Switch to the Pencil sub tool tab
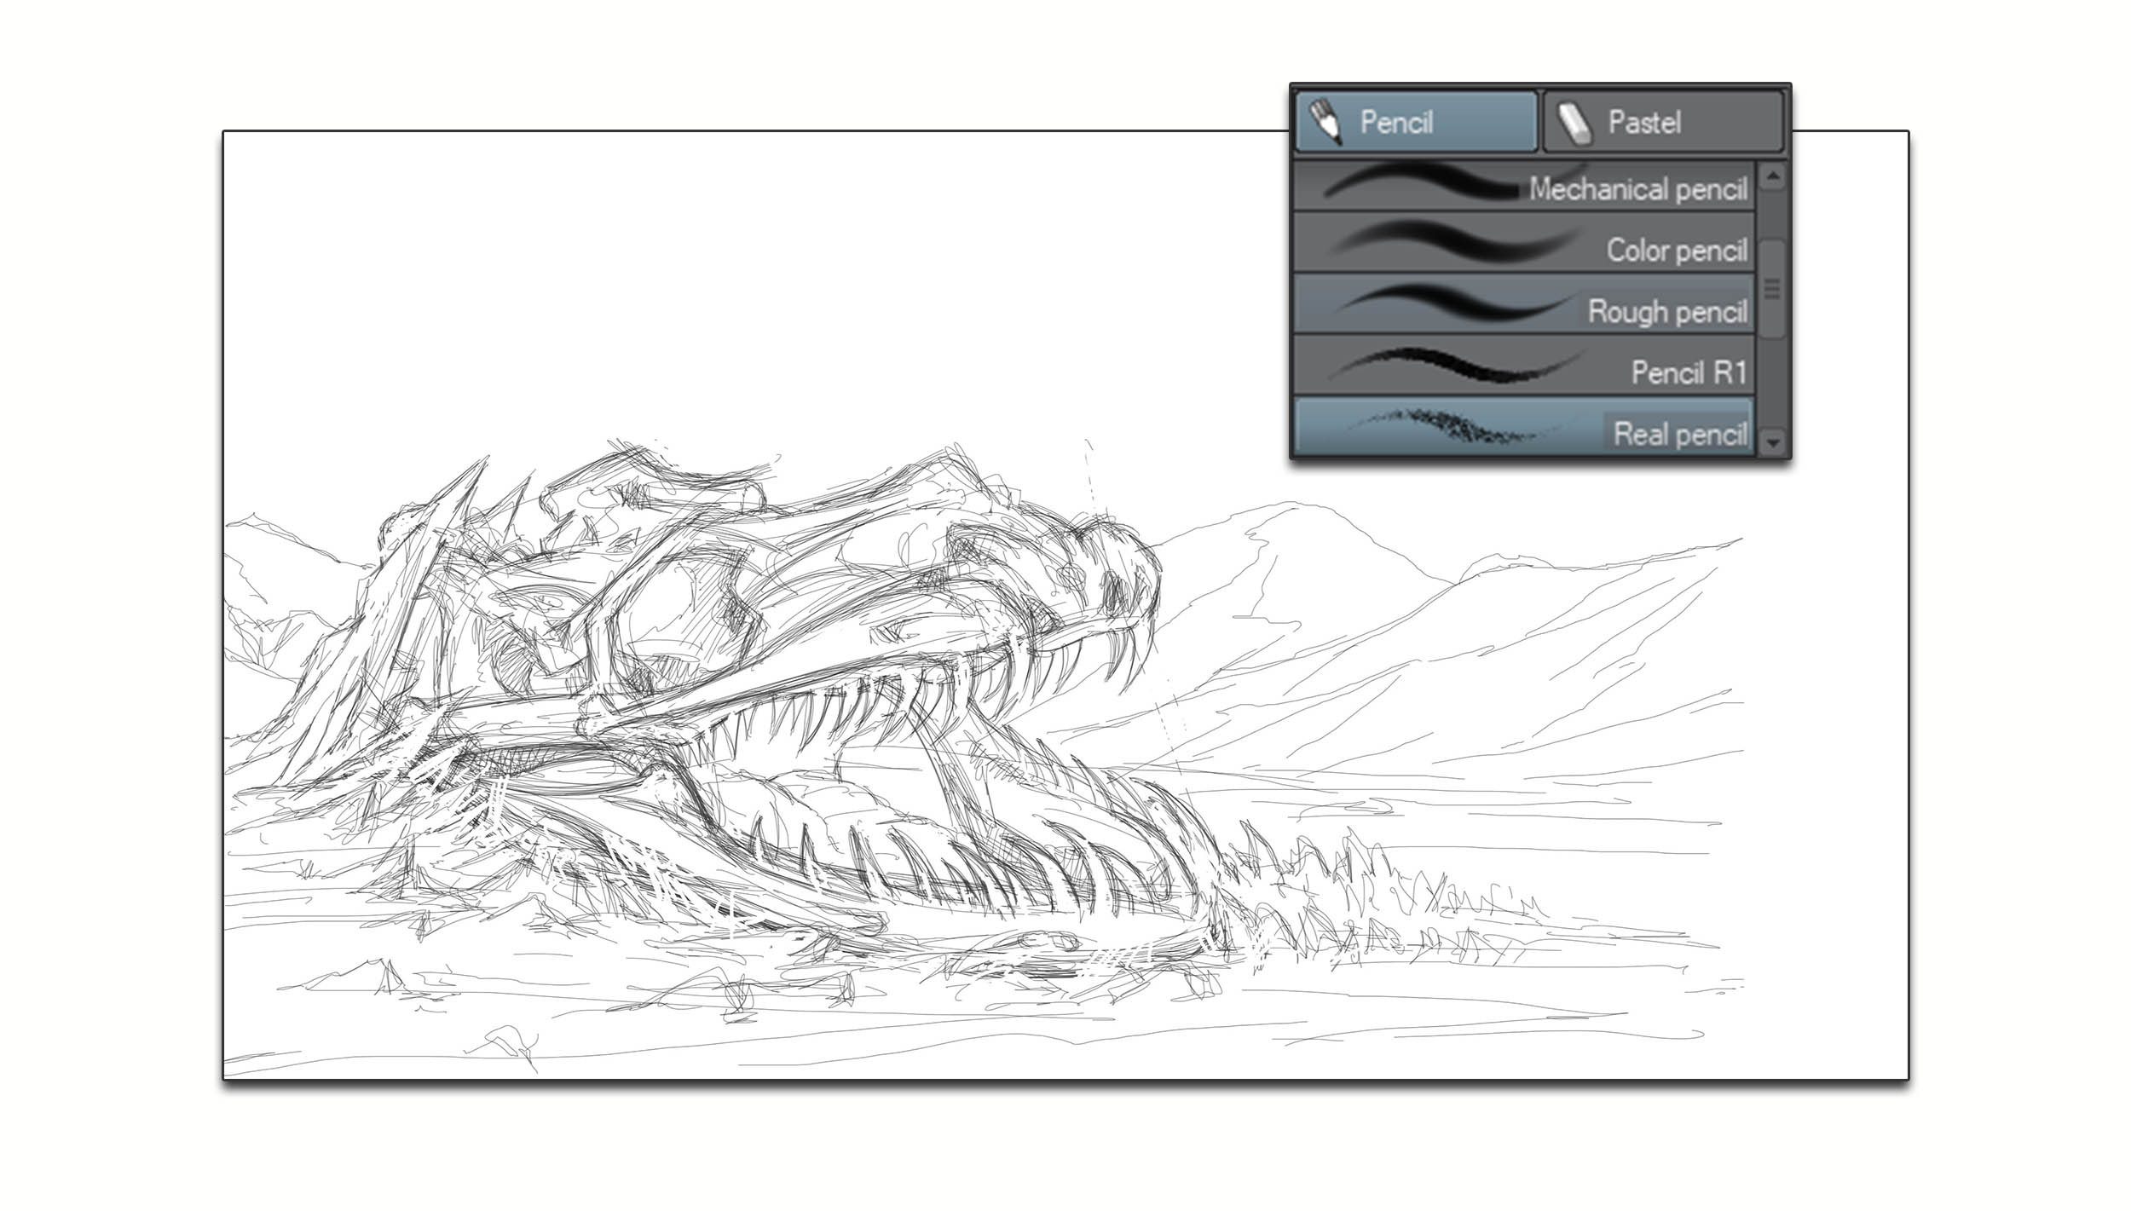Screen dimensions: 2131x1211 pyautogui.click(x=1416, y=122)
